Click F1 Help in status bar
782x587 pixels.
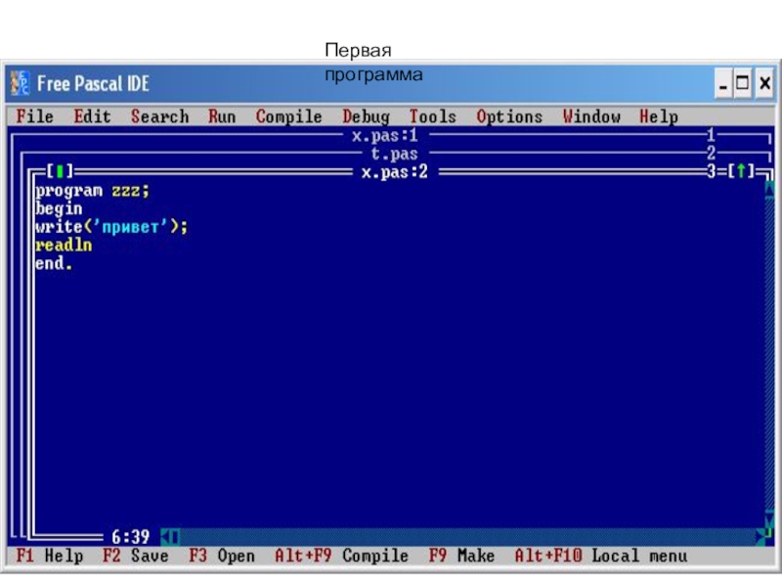tap(50, 556)
